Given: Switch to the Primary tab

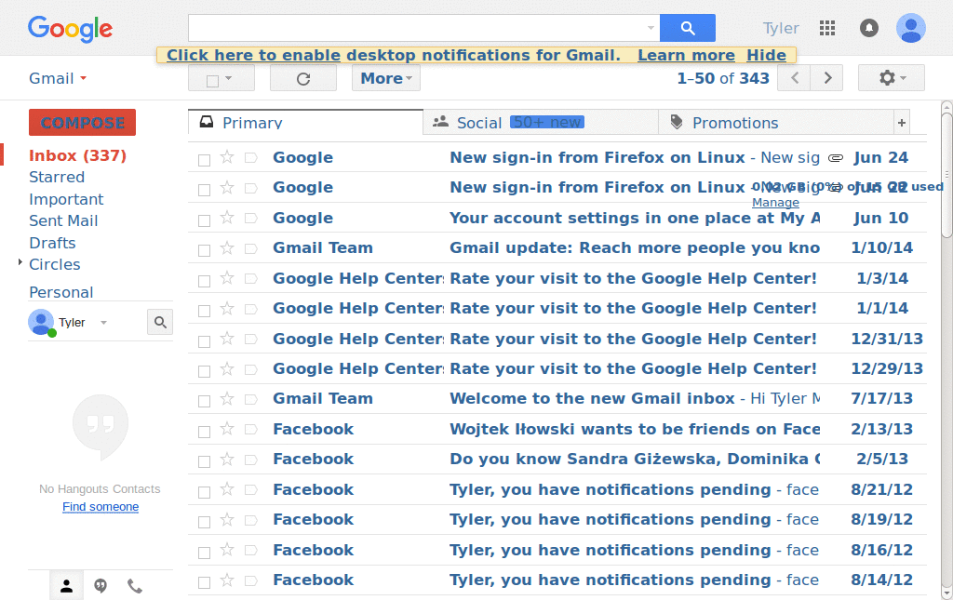Looking at the screenshot, I should 305,123.
